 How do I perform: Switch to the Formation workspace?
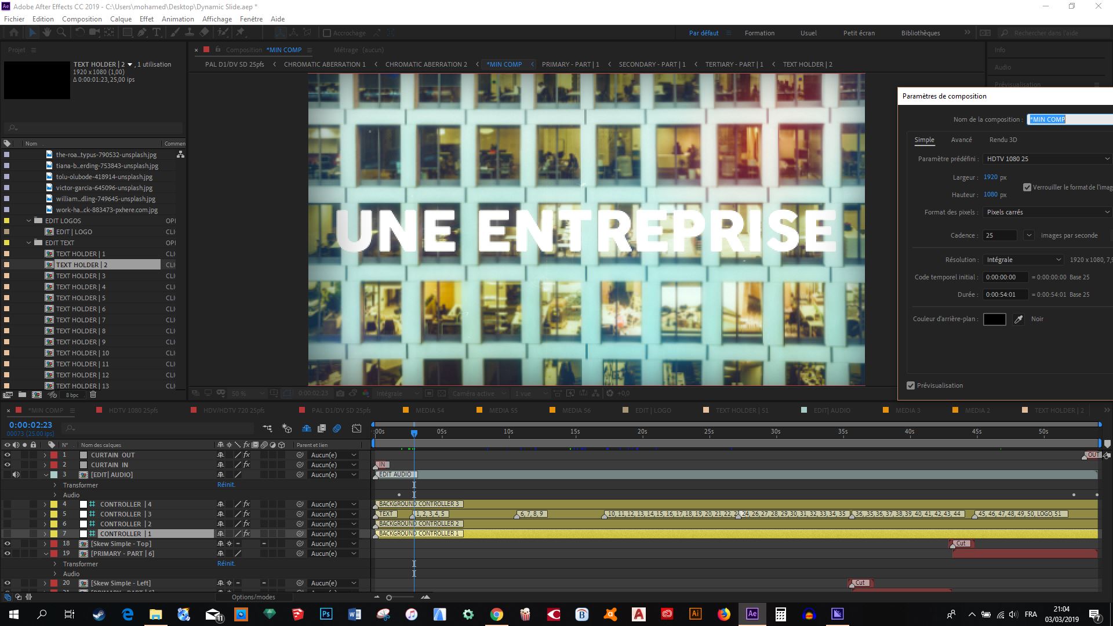click(x=759, y=33)
